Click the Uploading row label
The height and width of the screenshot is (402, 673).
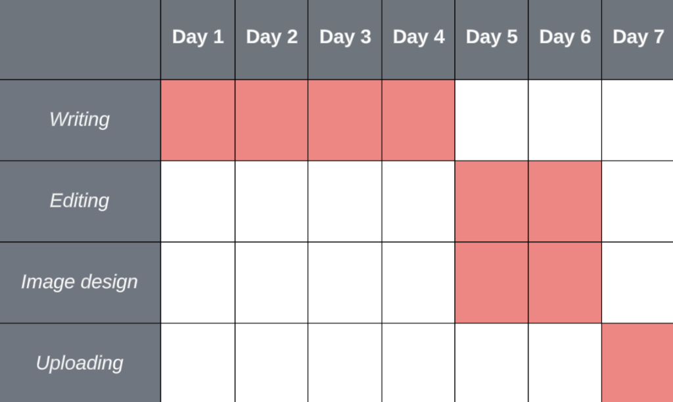point(80,363)
